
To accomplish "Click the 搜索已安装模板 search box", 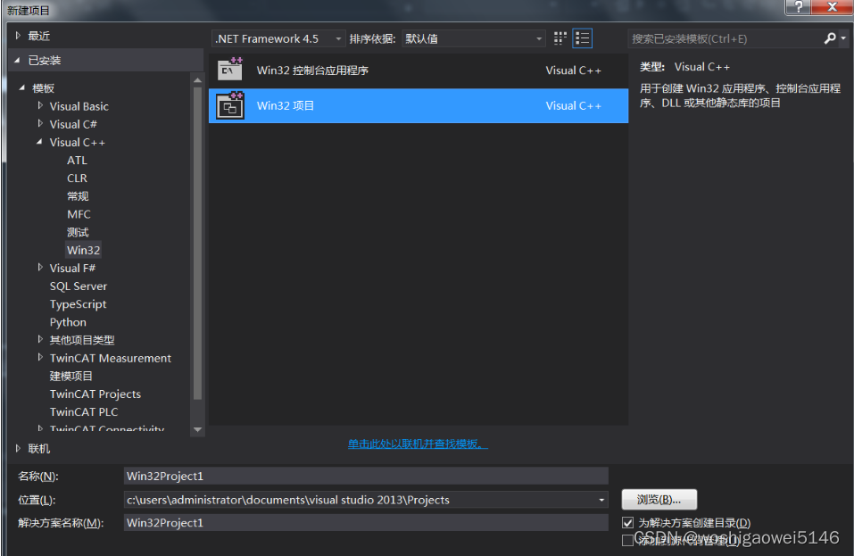I will click(x=726, y=38).
